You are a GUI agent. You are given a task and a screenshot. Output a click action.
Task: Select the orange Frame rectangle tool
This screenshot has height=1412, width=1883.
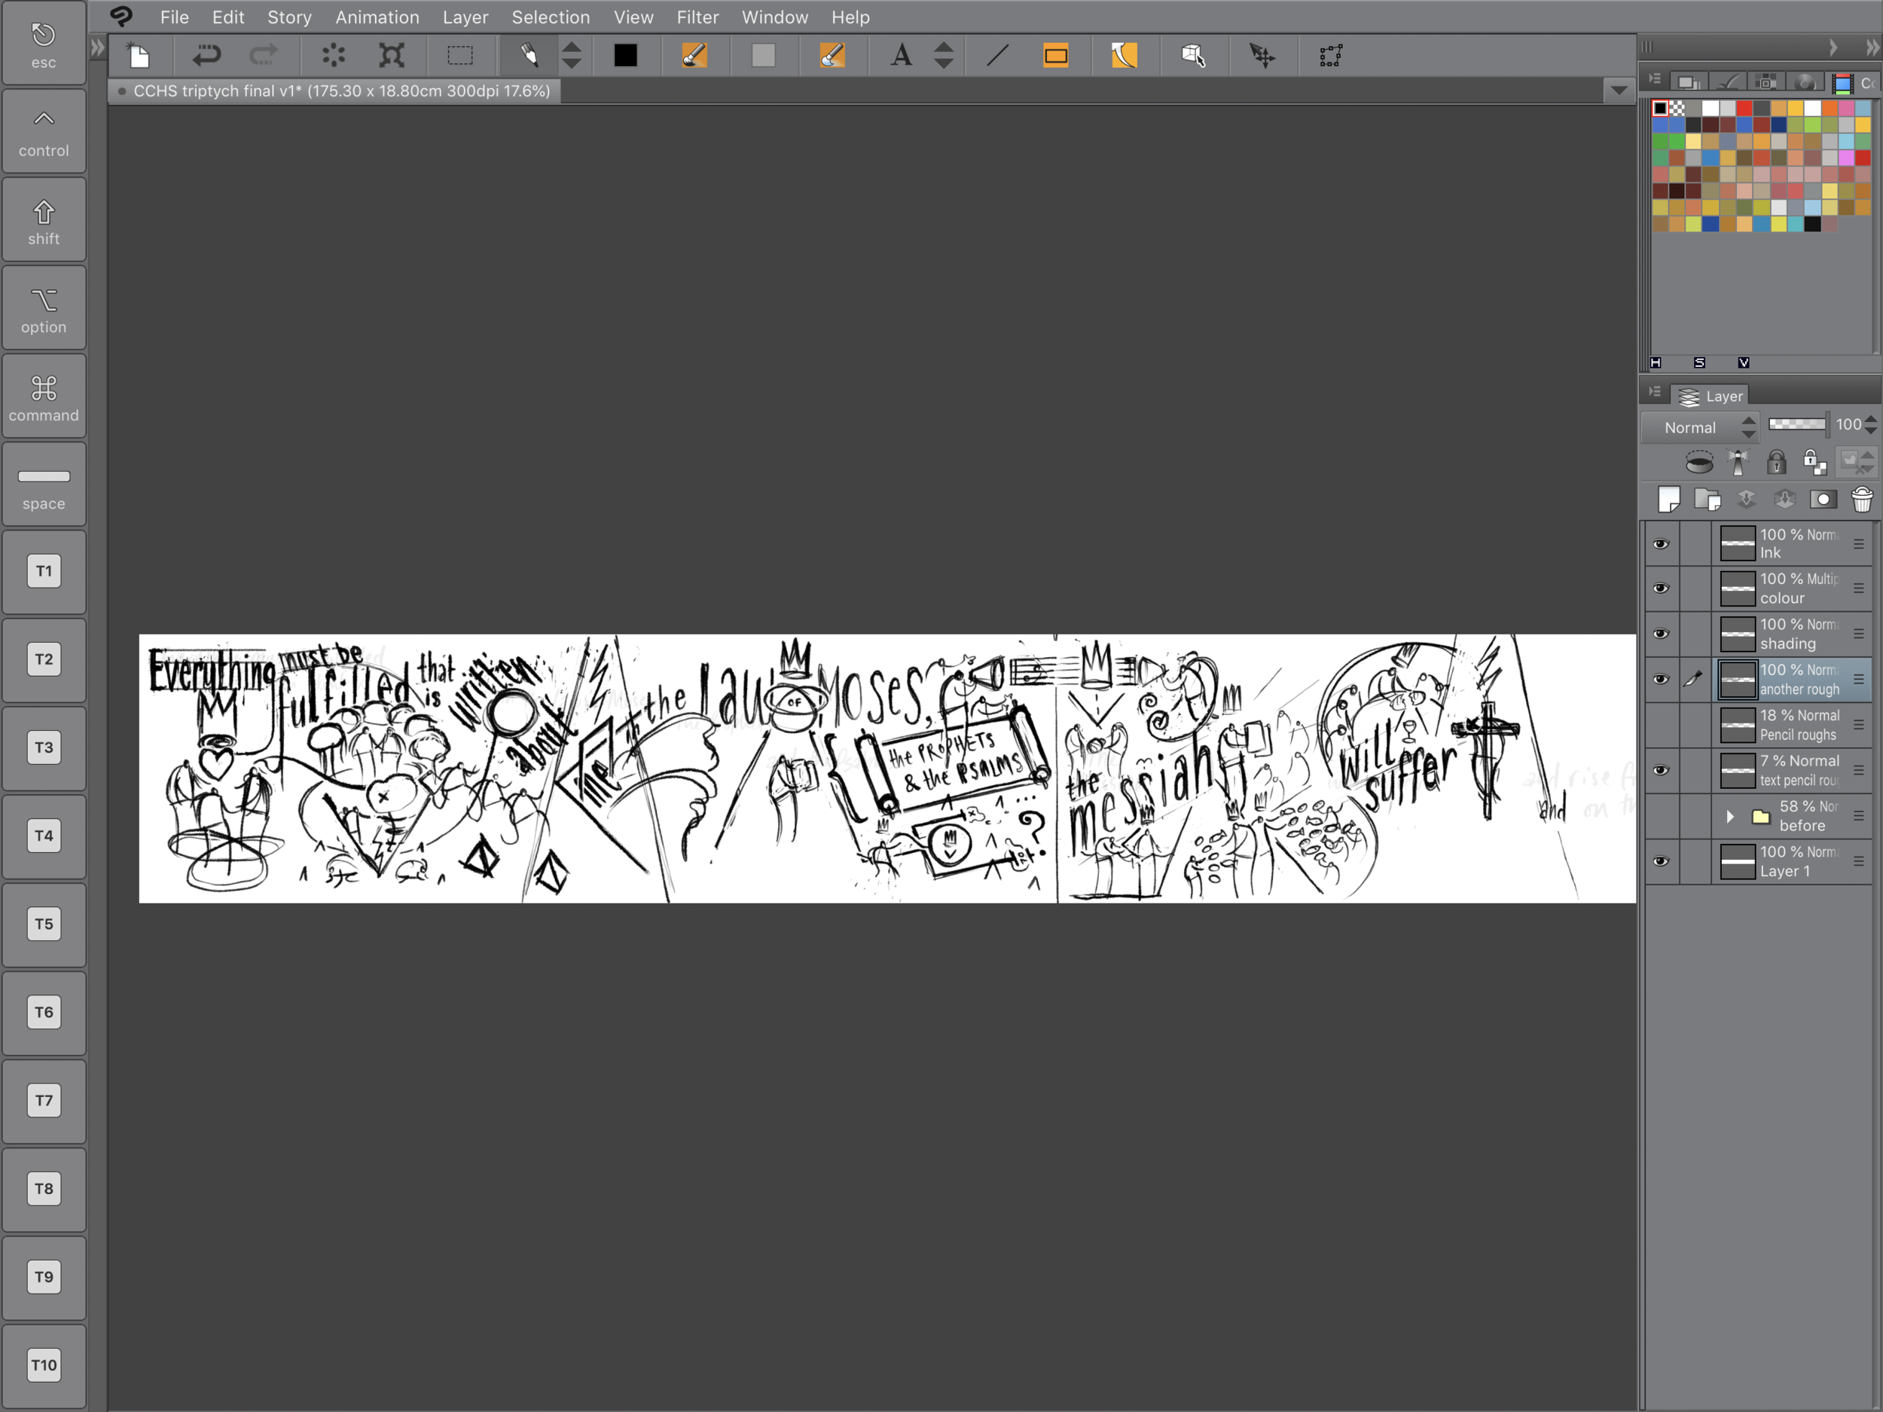(x=1055, y=57)
